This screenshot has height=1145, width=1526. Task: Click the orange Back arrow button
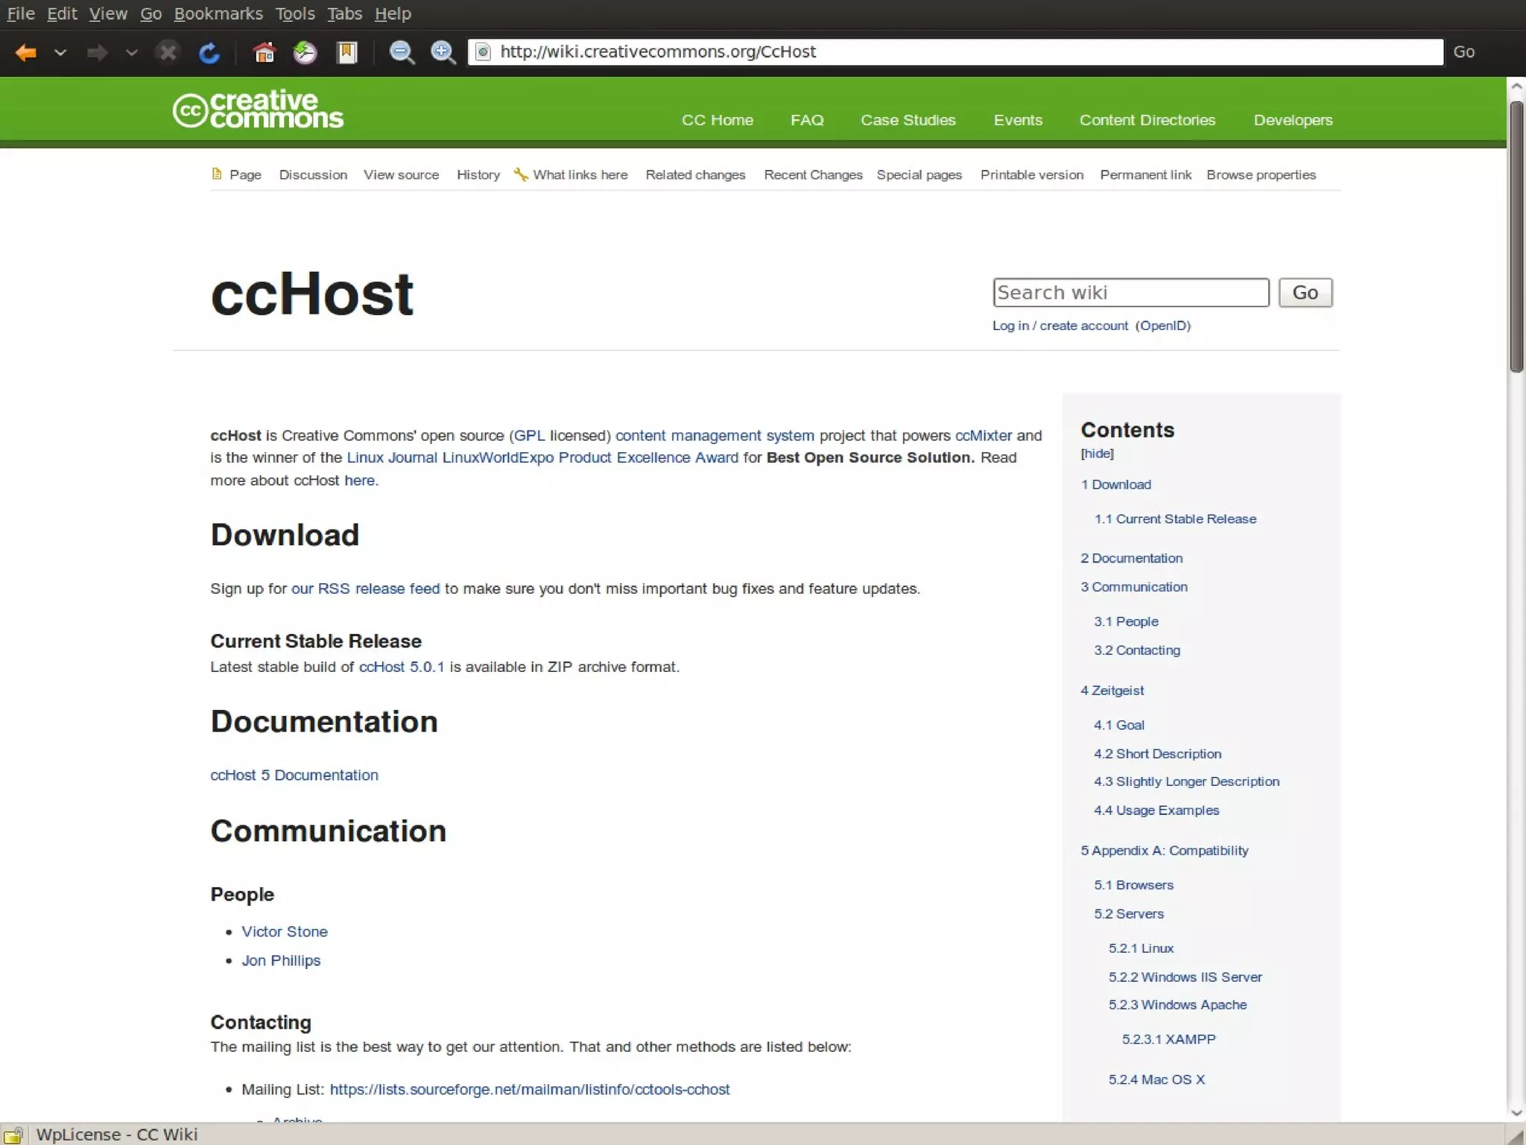pos(26,53)
